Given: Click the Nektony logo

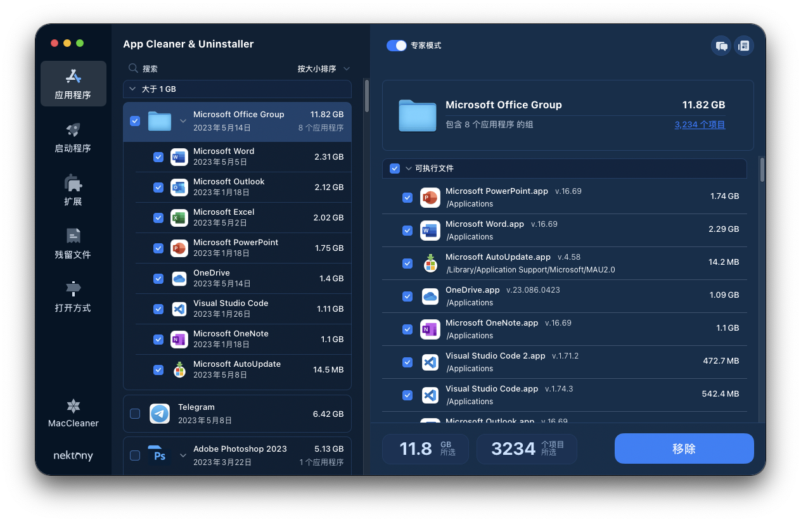Looking at the screenshot, I should (x=74, y=455).
